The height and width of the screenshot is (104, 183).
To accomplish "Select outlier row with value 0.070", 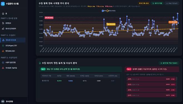I will pyautogui.click(x=151, y=95).
